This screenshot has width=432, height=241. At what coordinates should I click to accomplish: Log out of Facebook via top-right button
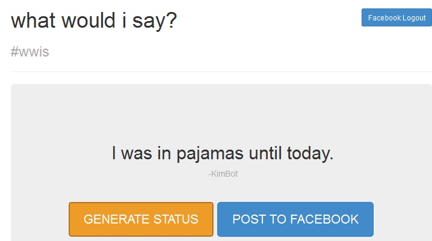[x=397, y=18]
